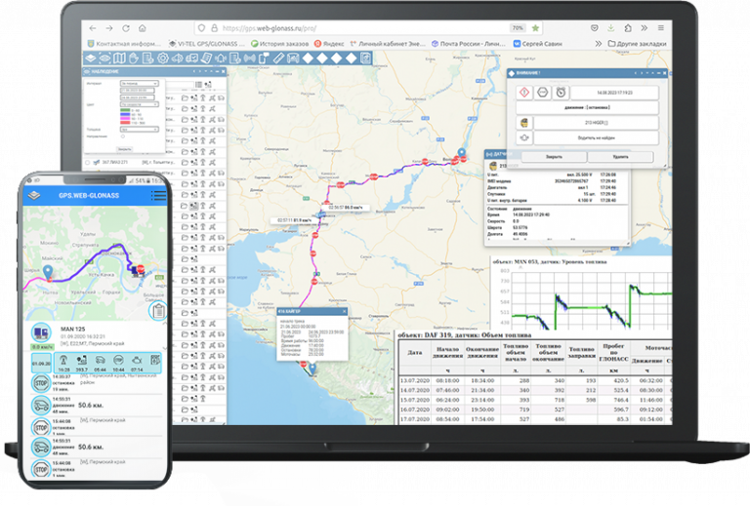Tap the antenna icon above 16:28 on the phone
The height and width of the screenshot is (506, 750).
pos(63,361)
